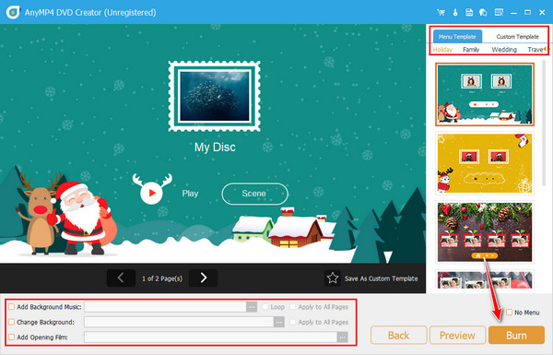Click the template list scrollbar
553x355 pixels.
pos(544,124)
